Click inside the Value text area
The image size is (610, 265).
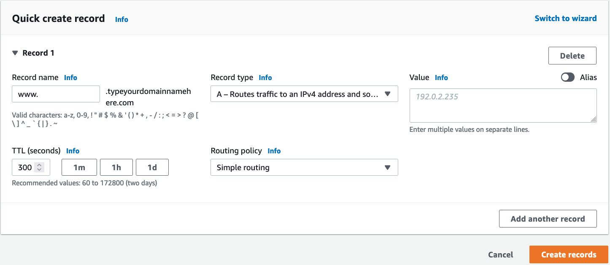(x=502, y=104)
